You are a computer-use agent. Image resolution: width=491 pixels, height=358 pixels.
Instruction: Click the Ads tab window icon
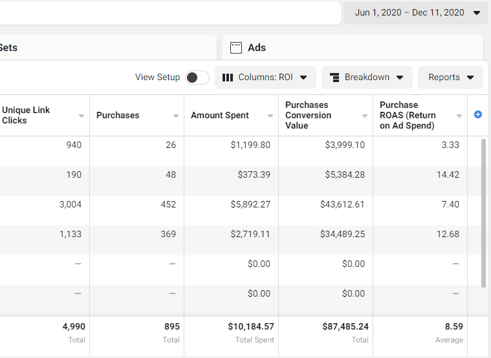pos(236,48)
